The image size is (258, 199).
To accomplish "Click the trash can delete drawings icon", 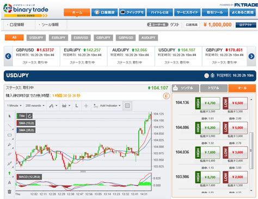I will (x=10, y=191).
